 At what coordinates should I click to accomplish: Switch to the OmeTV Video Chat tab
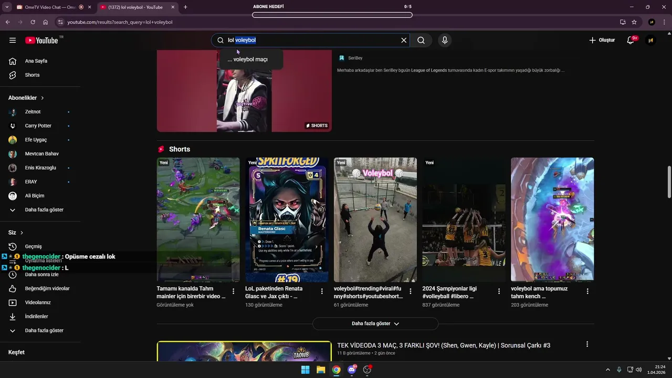click(x=50, y=7)
